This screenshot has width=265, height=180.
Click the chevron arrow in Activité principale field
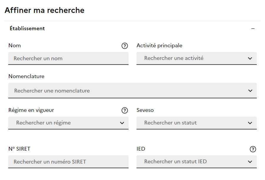(x=250, y=58)
